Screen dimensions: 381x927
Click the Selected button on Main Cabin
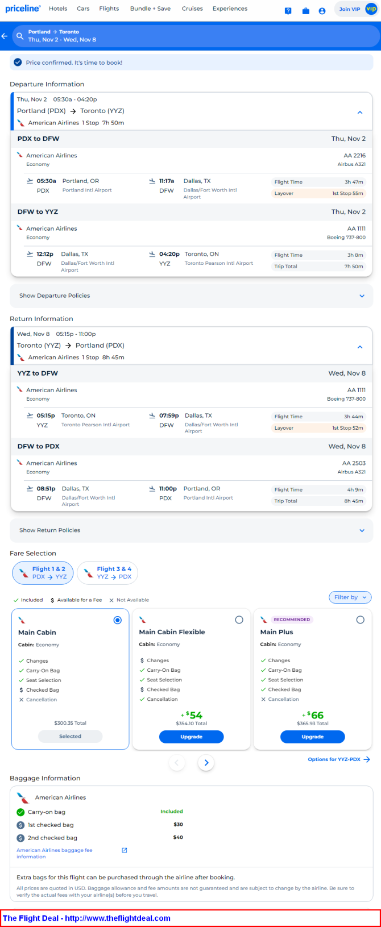70,736
